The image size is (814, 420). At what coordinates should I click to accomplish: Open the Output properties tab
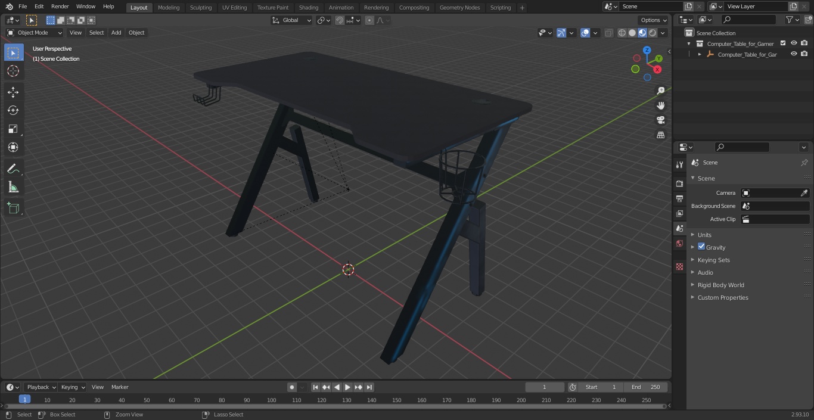pyautogui.click(x=679, y=198)
